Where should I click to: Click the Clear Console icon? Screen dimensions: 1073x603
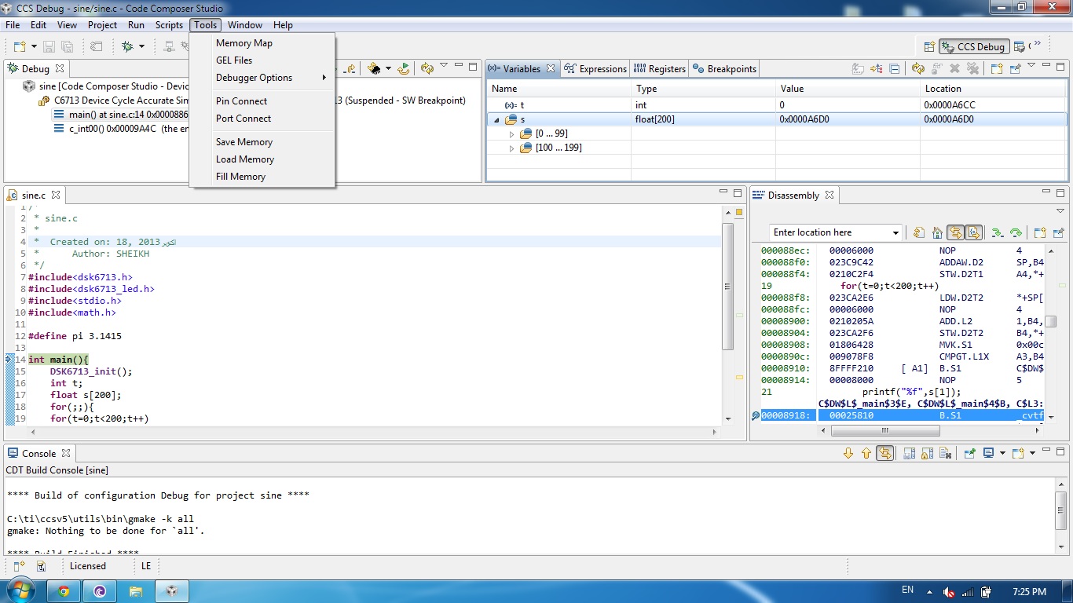point(946,453)
